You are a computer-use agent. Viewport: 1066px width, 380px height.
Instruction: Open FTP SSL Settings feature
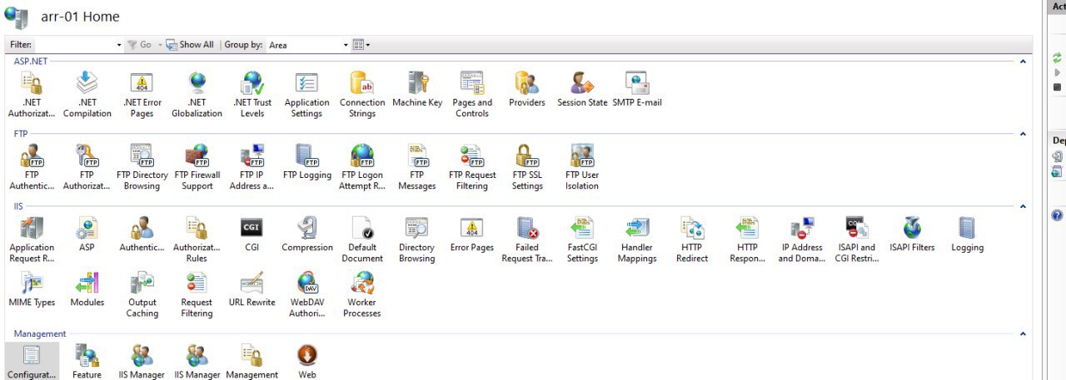[x=526, y=167]
